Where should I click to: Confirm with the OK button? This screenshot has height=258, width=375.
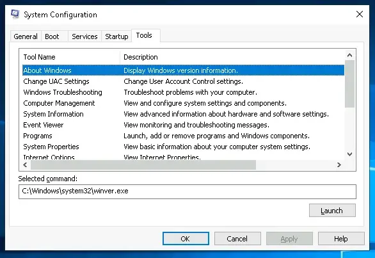coord(186,239)
